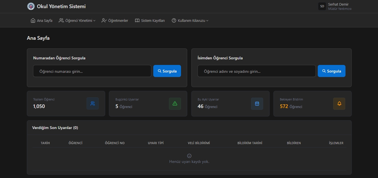Screen dimensions: 378x178
Task: Click the Okul Yönetim Sistemi title
Action: 61,6
